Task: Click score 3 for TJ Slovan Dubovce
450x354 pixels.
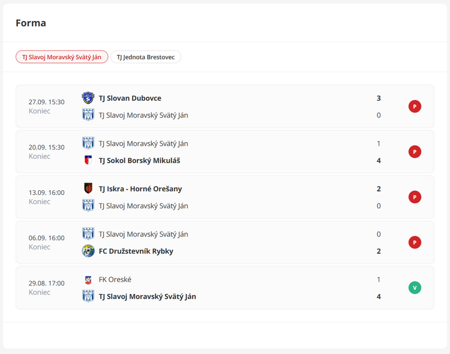Action: click(379, 98)
